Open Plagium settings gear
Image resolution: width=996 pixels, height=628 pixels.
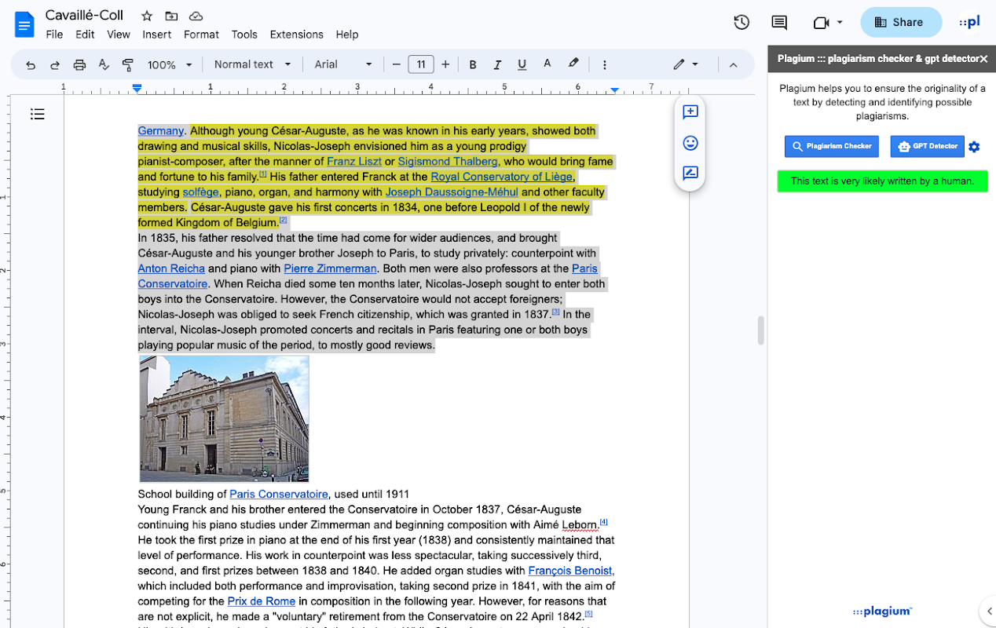click(974, 147)
